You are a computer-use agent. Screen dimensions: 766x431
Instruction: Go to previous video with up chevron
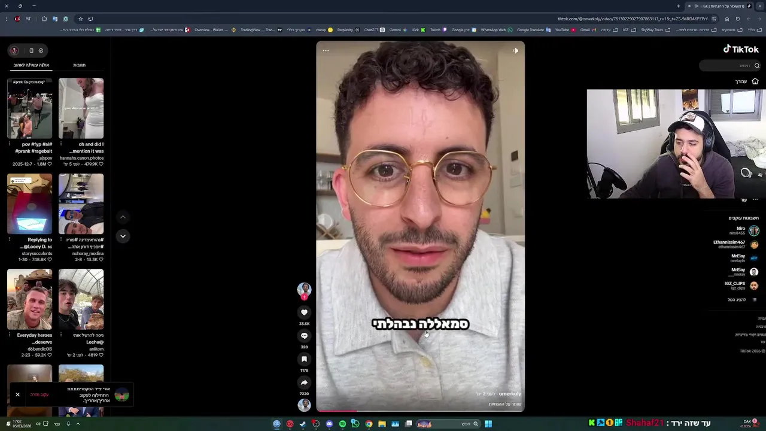tap(123, 217)
